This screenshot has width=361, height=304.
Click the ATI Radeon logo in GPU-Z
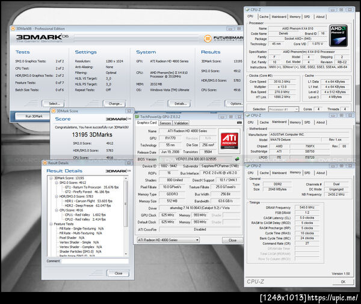pyautogui.click(x=229, y=141)
